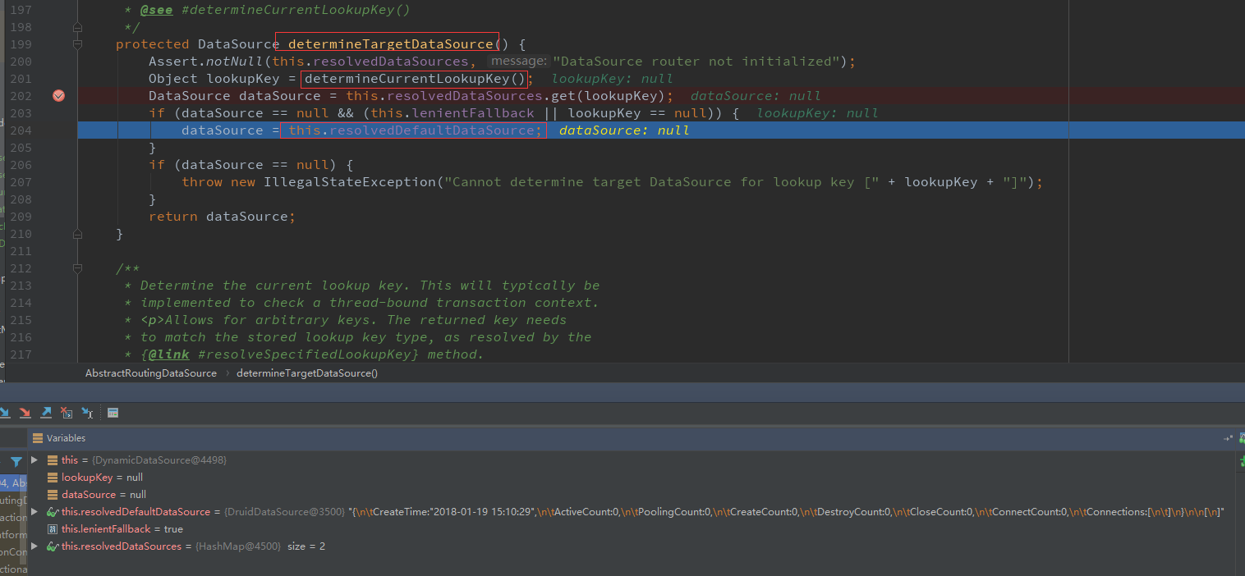Click the variable icon beside lookupKey
The width and height of the screenshot is (1245, 576).
(53, 478)
